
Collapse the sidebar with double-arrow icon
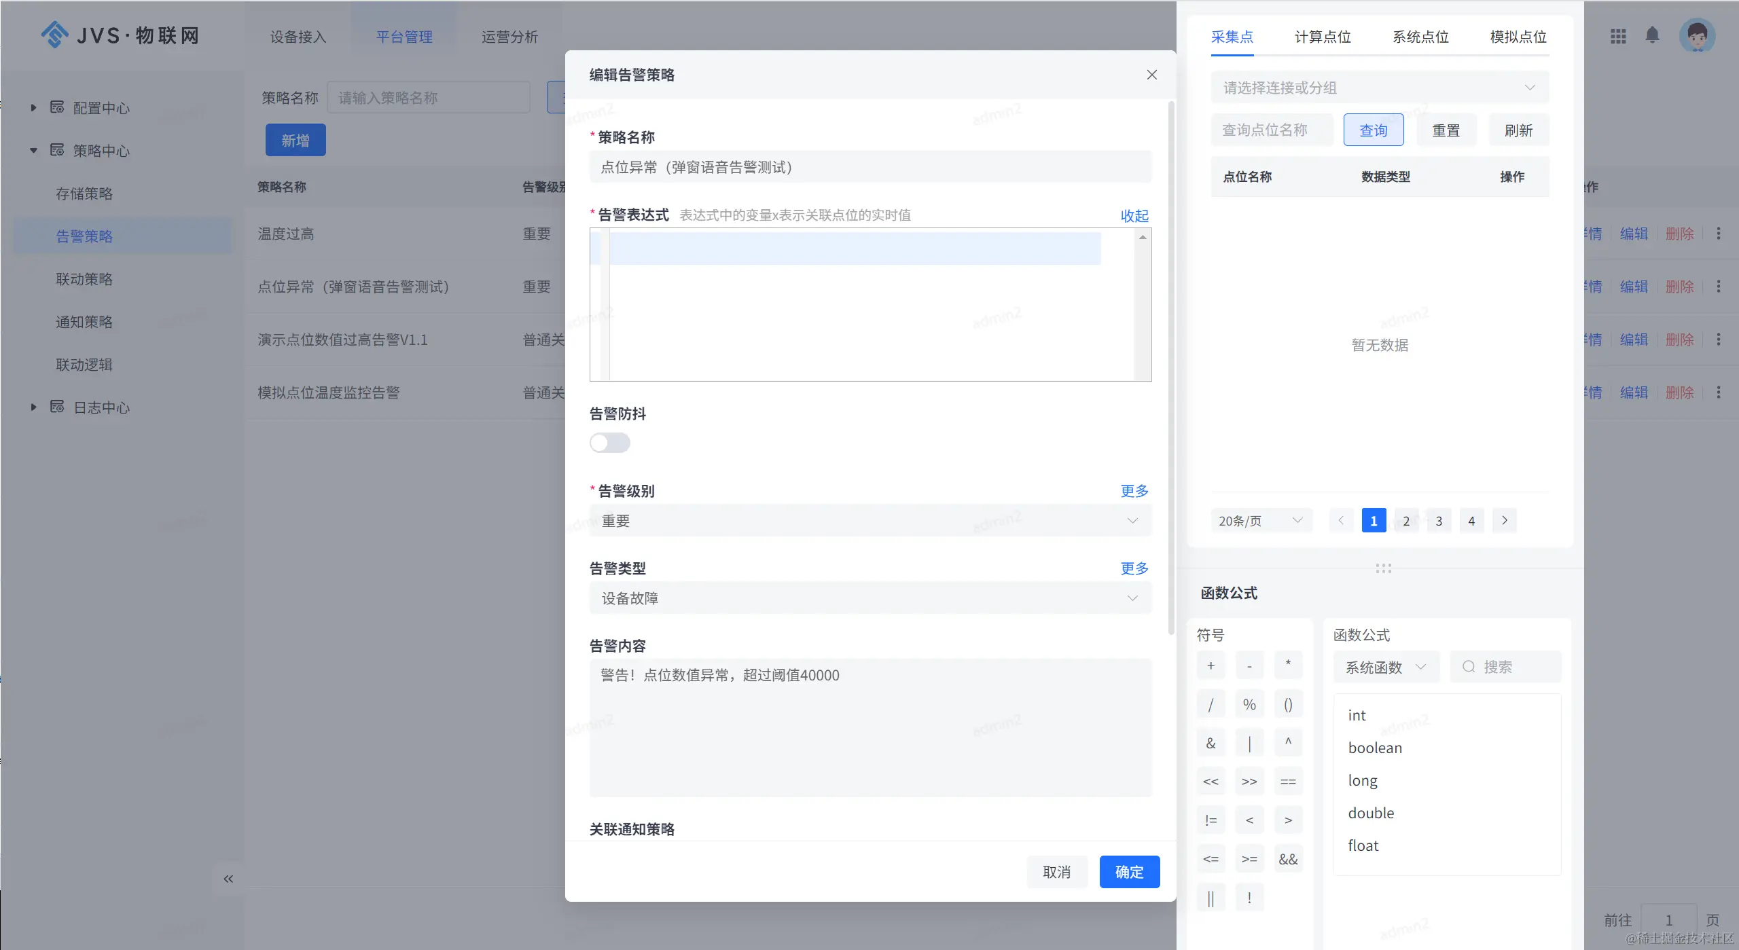tap(228, 879)
